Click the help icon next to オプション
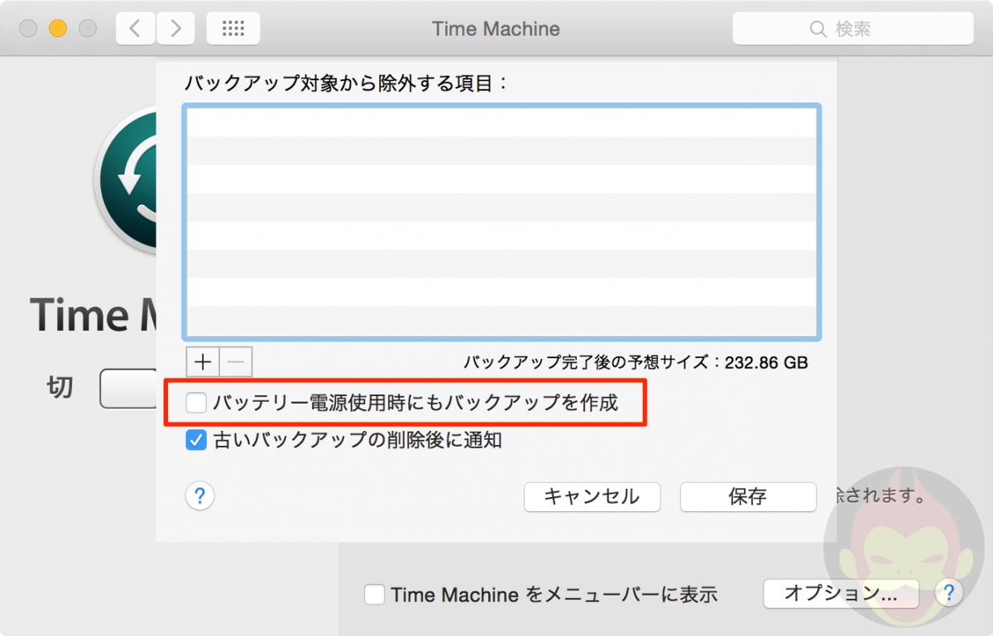The height and width of the screenshot is (636, 993). 949,593
